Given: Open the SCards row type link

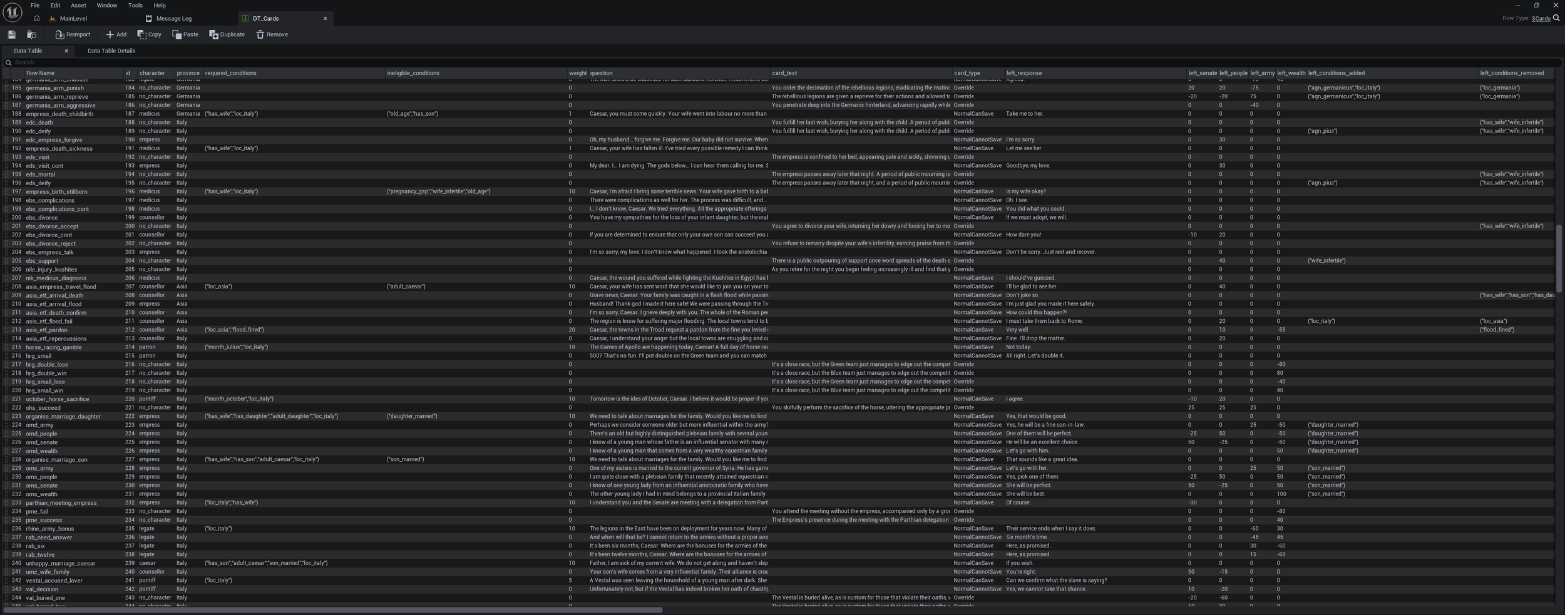Looking at the screenshot, I should [x=1541, y=19].
